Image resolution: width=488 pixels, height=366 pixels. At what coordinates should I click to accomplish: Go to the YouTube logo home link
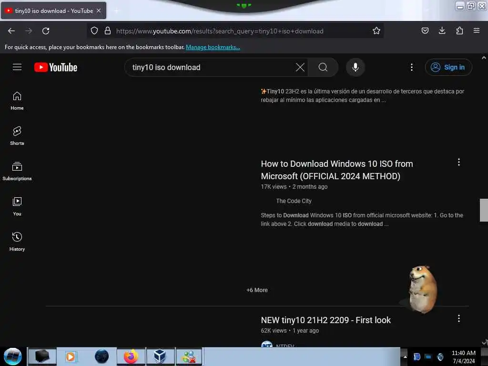click(x=56, y=67)
